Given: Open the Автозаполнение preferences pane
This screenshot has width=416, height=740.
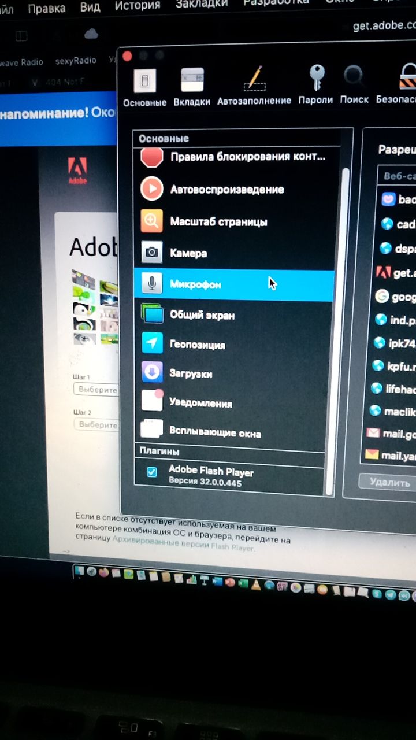Looking at the screenshot, I should coord(254,87).
